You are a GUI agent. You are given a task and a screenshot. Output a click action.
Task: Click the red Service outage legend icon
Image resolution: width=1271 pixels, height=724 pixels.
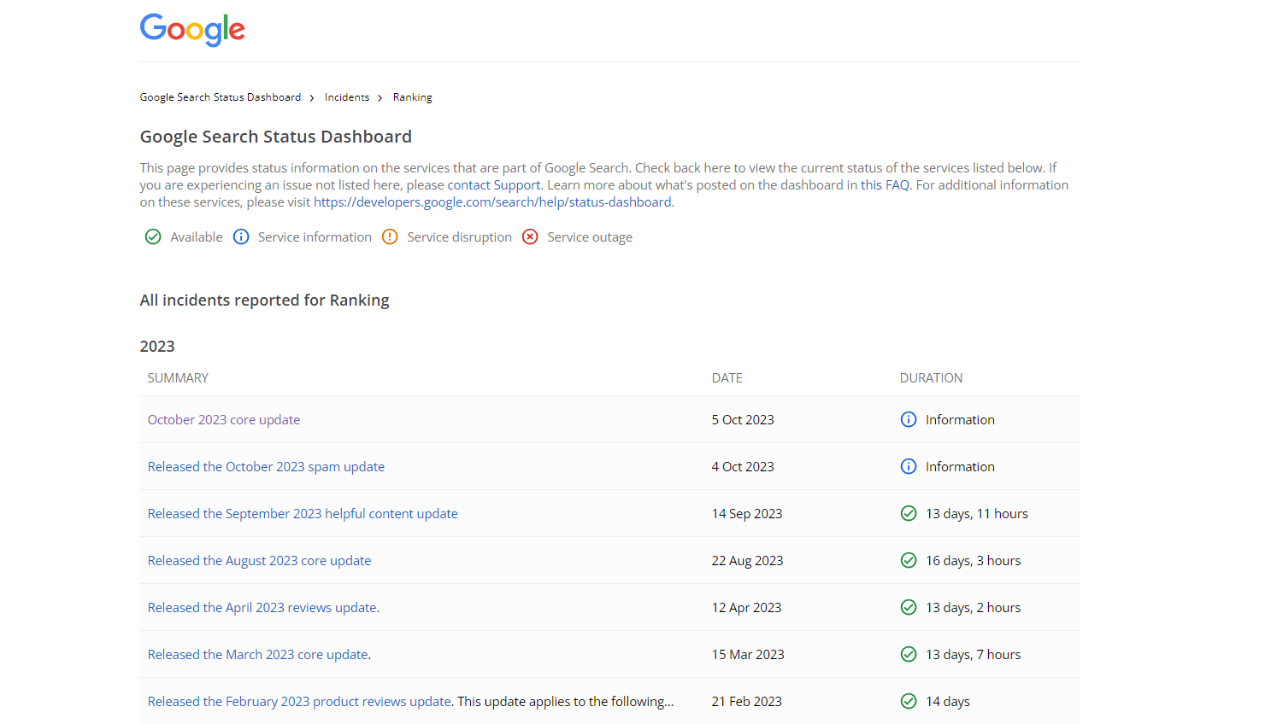(530, 237)
